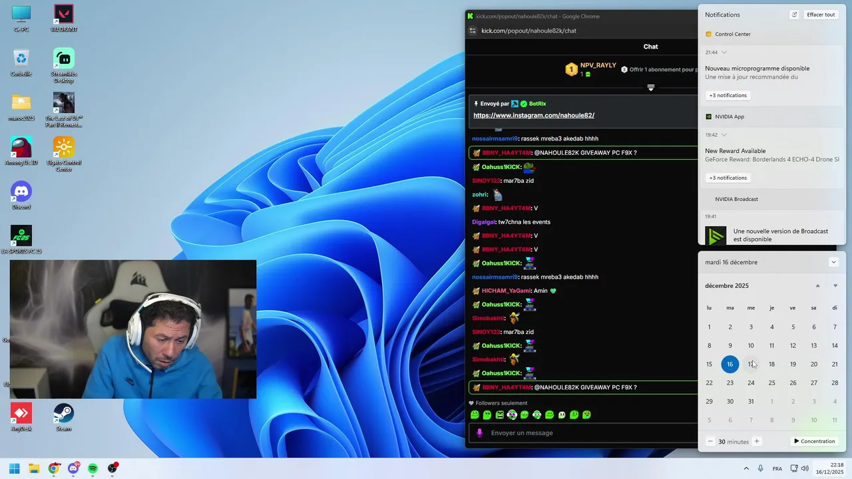Clear all notifications with Effacer tout
Image resolution: width=852 pixels, height=479 pixels.
click(x=821, y=15)
